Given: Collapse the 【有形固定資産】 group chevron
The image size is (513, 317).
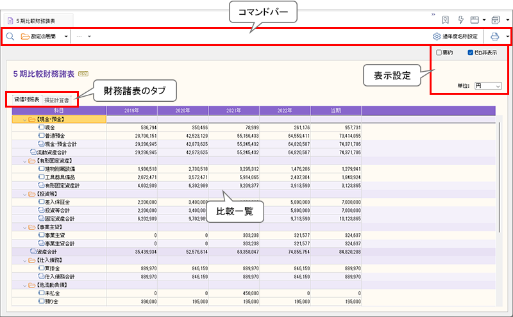Looking at the screenshot, I should (25, 161).
